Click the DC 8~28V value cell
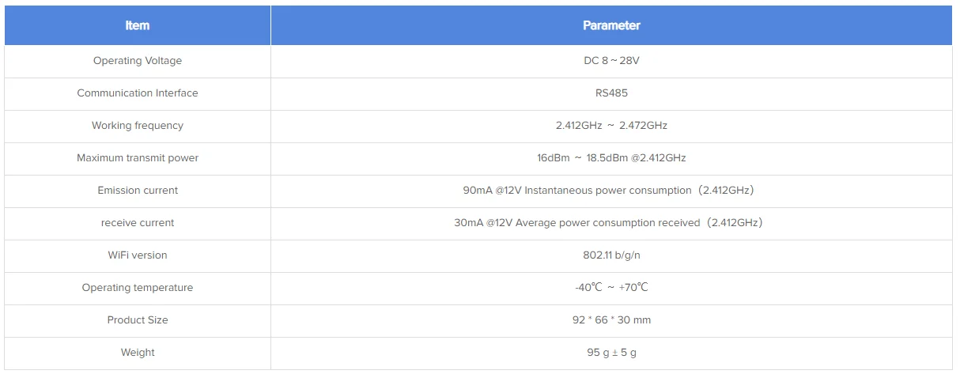Viewport: 960px width, 378px height. [611, 61]
